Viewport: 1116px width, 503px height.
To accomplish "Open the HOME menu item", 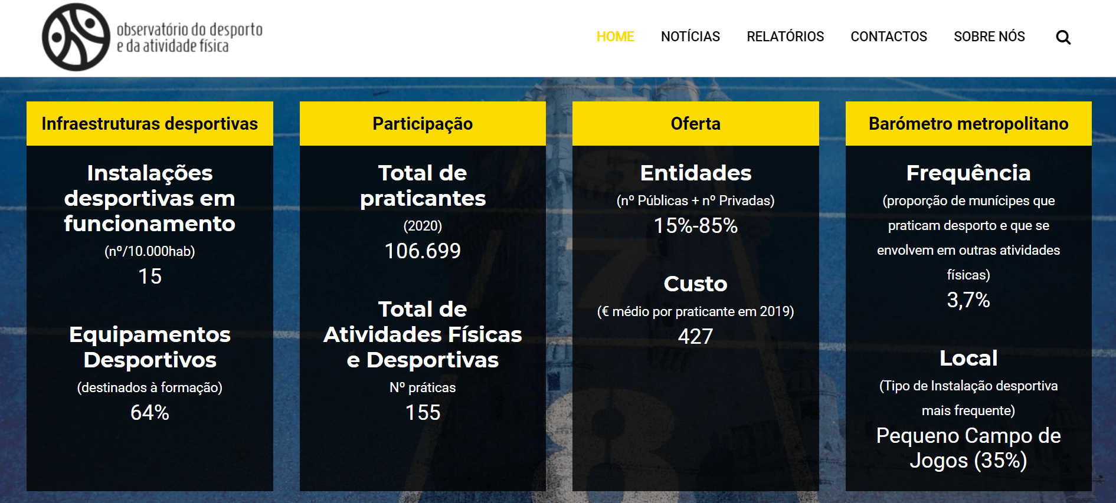I will click(615, 37).
